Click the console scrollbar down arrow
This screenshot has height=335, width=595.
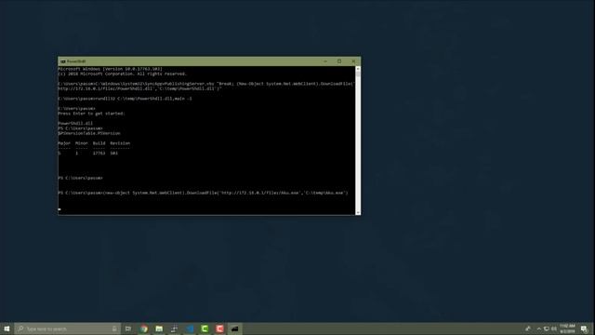point(357,212)
